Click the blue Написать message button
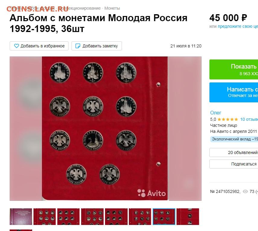258x231 pixels. [234, 92]
